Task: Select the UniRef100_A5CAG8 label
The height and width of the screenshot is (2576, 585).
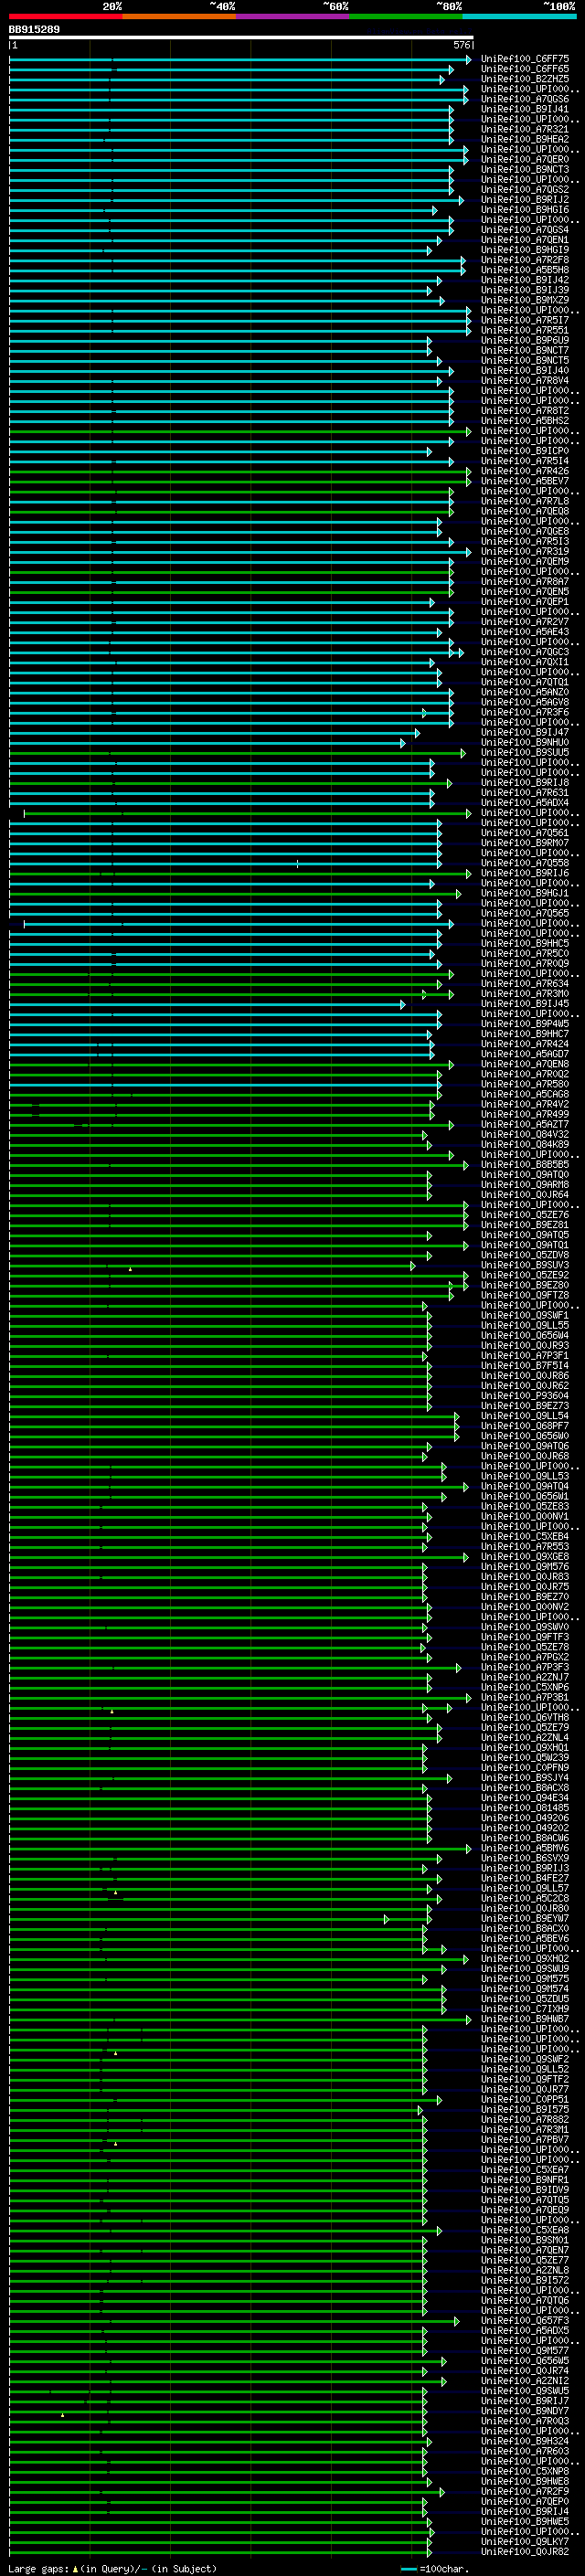Action: click(x=525, y=1094)
